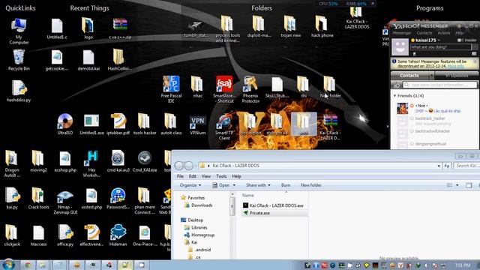Image resolution: width=480 pixels, height=270 pixels.
Task: Open Dragon AutoIt folder icon
Action: pyautogui.click(x=12, y=163)
